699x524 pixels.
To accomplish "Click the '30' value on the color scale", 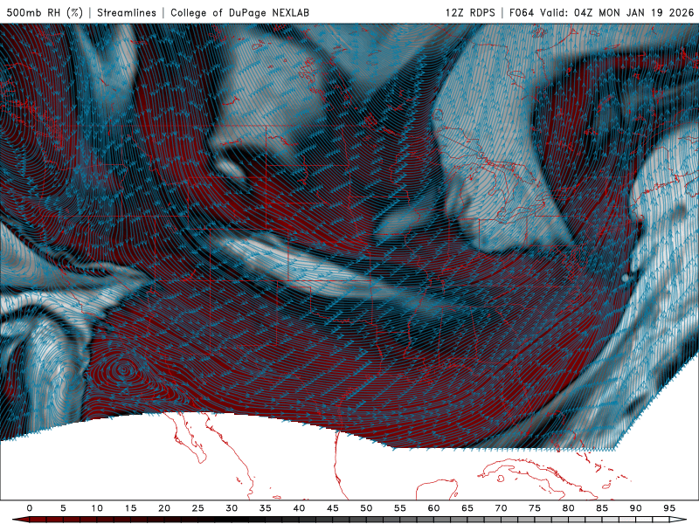I will [x=232, y=508].
